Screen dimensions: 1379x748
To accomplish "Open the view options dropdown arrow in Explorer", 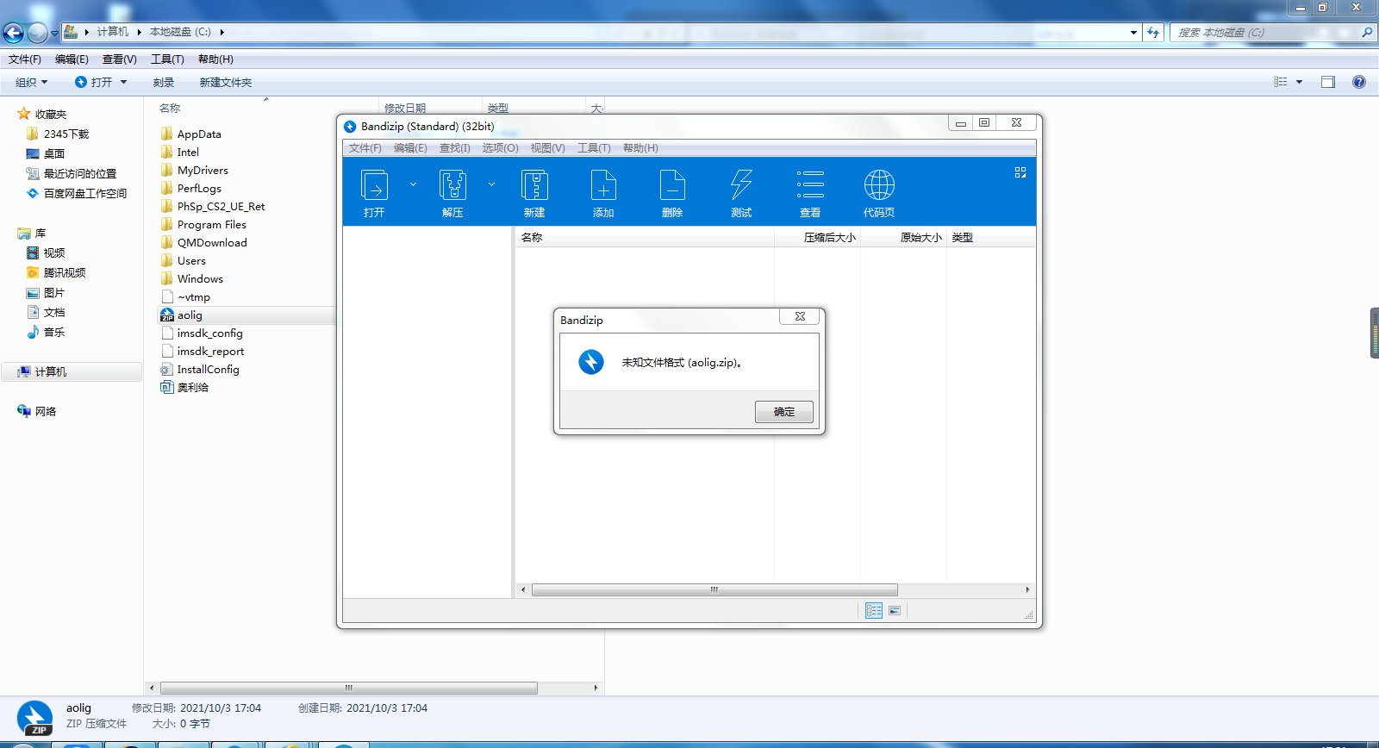I will [x=1299, y=82].
